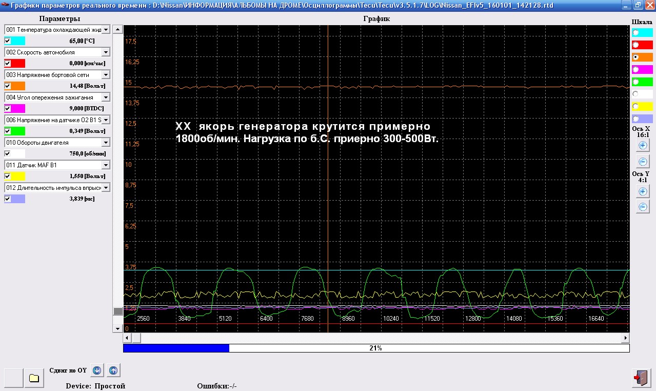Shift graph up along OY axis
This screenshot has height=391, width=656.
coord(113,370)
